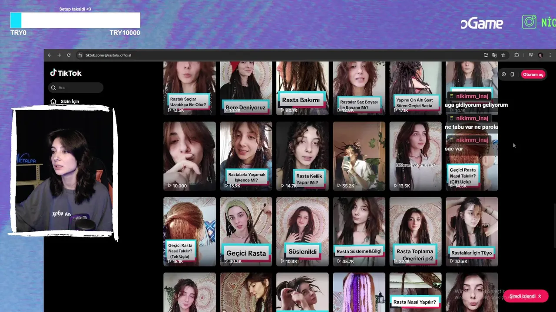Click the TRY10000 goal label

[125, 33]
